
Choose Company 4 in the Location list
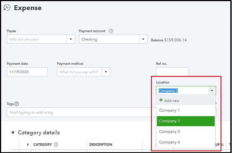click(169, 142)
